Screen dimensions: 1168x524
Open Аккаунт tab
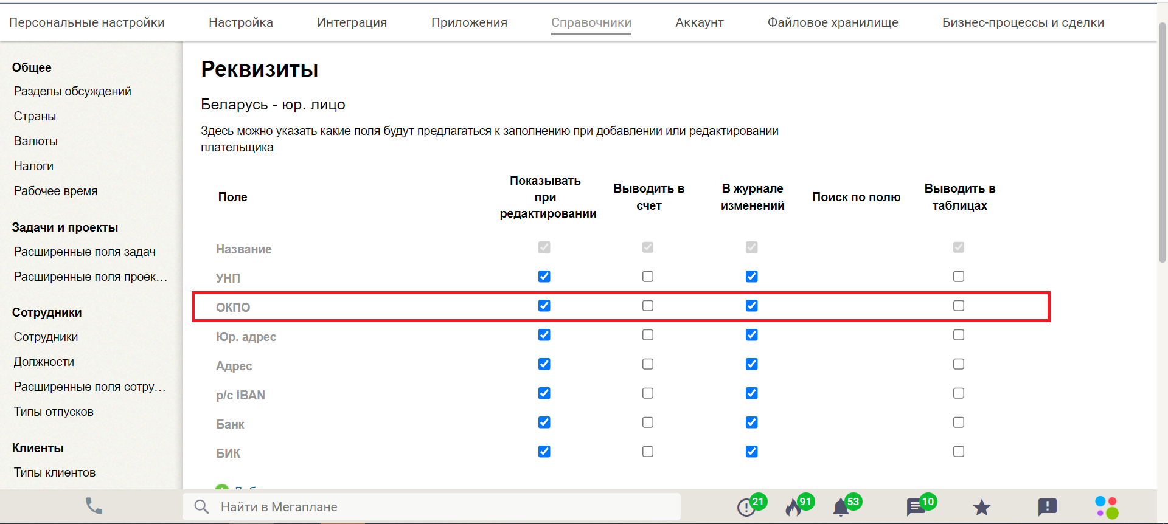click(x=700, y=22)
